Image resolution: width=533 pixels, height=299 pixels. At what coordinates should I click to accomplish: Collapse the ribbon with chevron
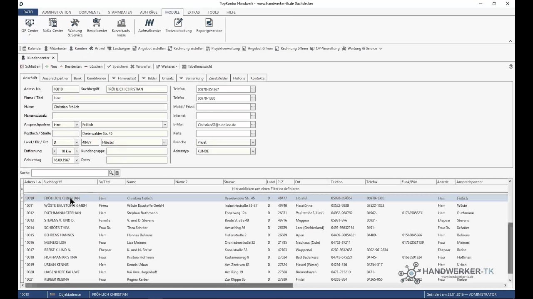(x=511, y=41)
